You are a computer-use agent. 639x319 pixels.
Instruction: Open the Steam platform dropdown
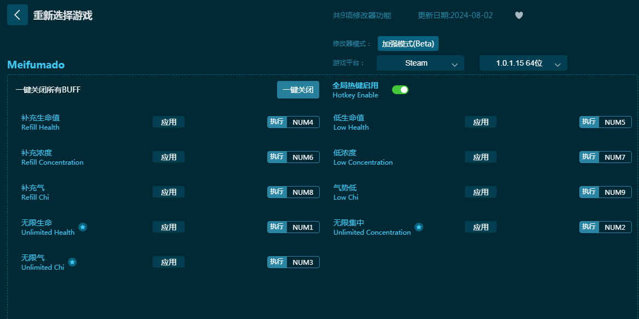tap(420, 63)
